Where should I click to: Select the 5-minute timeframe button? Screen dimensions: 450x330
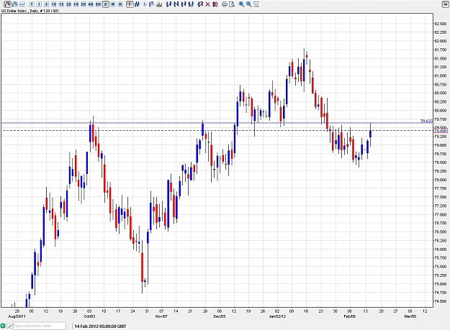(x=47, y=4)
